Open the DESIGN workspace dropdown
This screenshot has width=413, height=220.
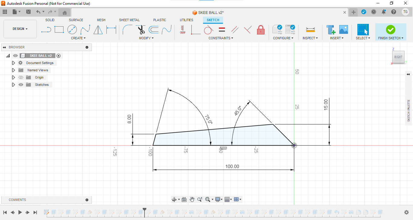tap(20, 29)
